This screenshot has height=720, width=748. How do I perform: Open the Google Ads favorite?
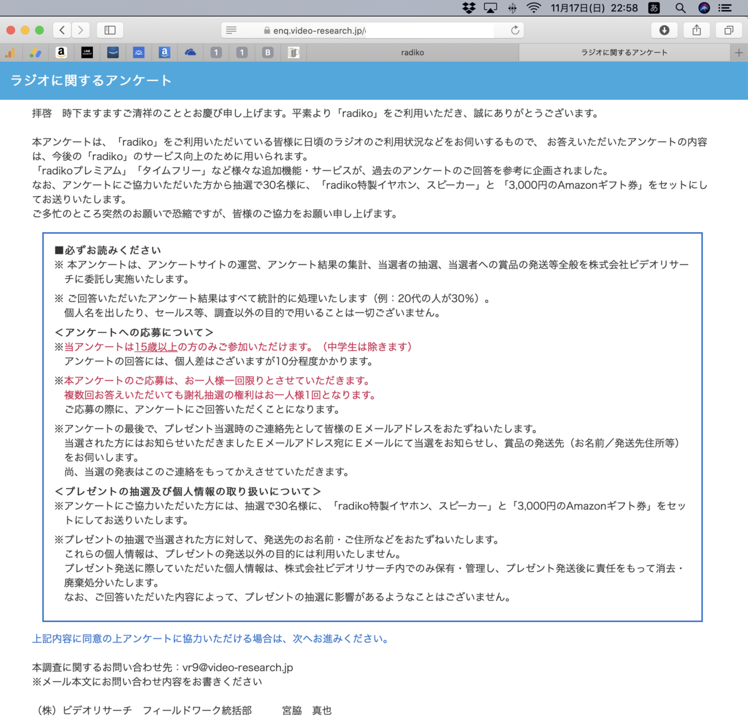pos(36,52)
